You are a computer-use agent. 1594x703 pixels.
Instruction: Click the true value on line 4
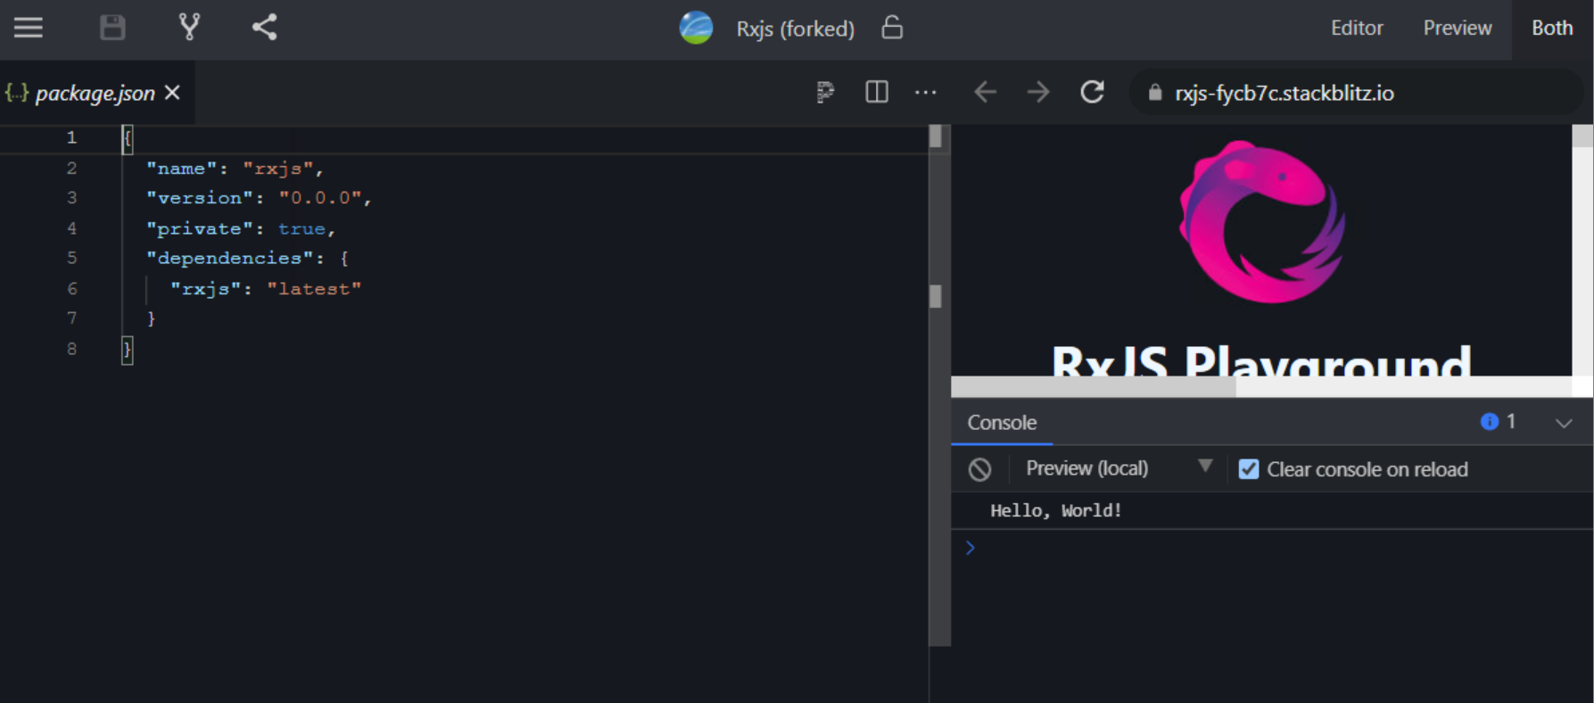tap(301, 228)
